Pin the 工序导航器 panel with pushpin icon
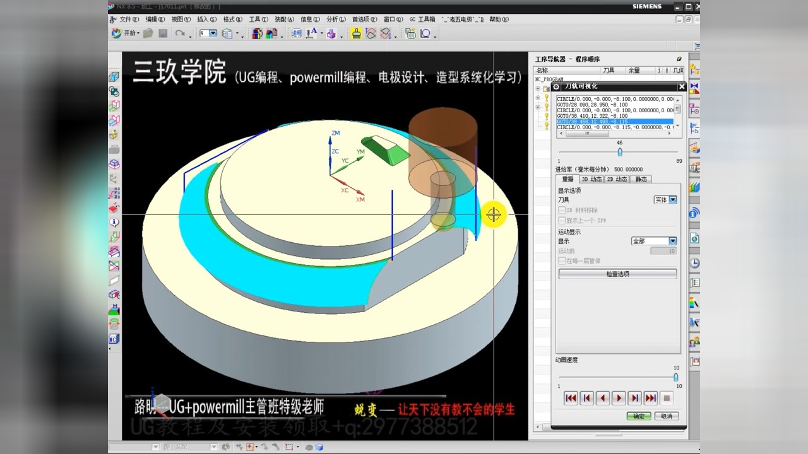This screenshot has width=808, height=454. [679, 59]
